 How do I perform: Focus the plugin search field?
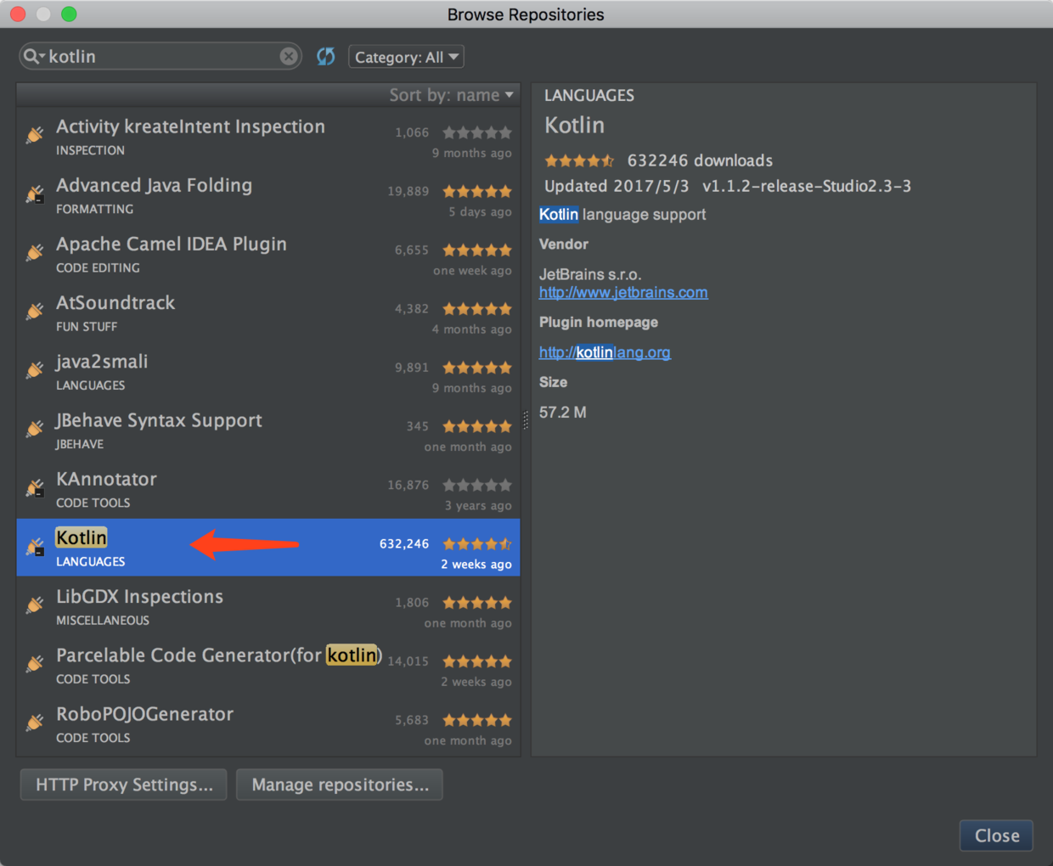click(161, 56)
